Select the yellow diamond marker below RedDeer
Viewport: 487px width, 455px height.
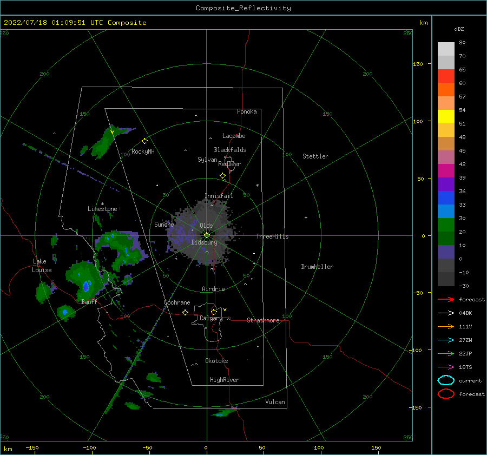pos(222,176)
